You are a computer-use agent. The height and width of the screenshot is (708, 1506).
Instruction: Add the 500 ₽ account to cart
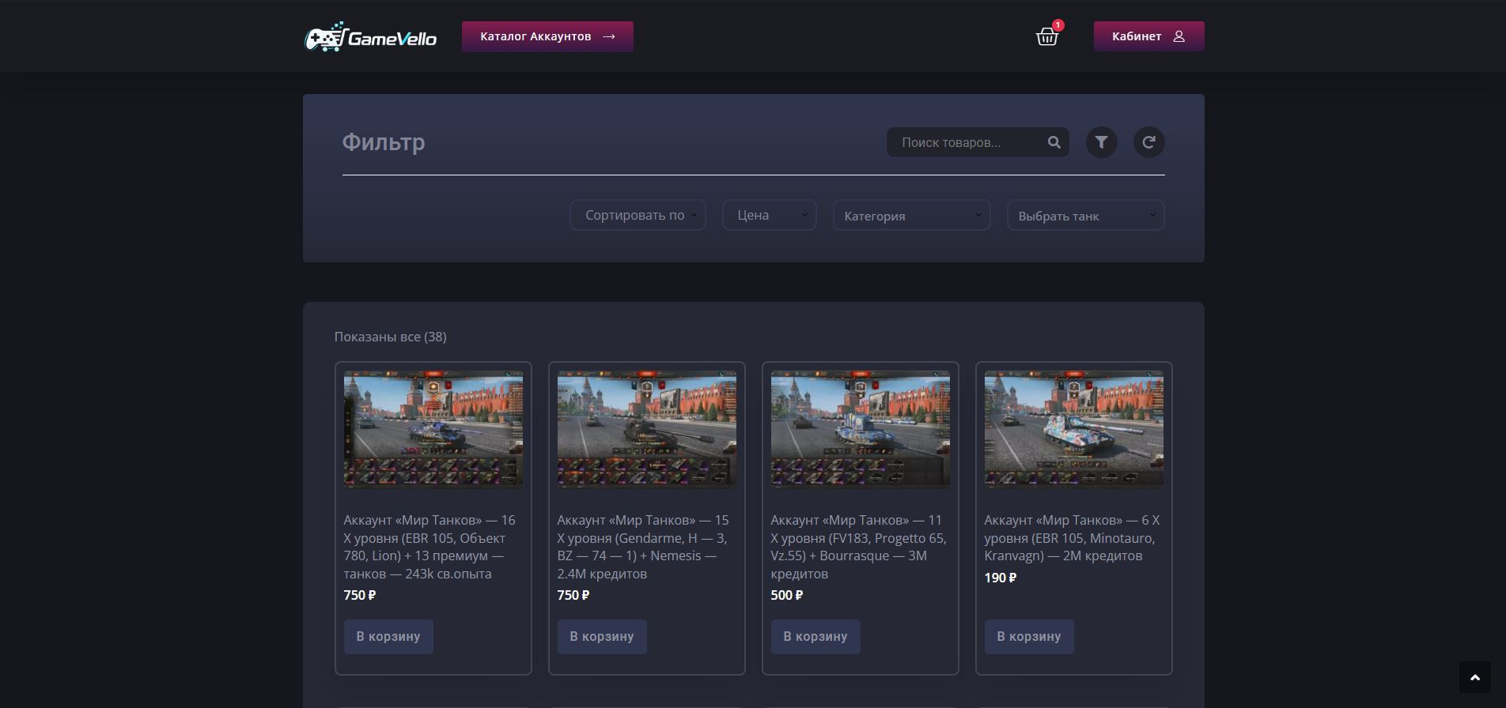pyautogui.click(x=815, y=637)
